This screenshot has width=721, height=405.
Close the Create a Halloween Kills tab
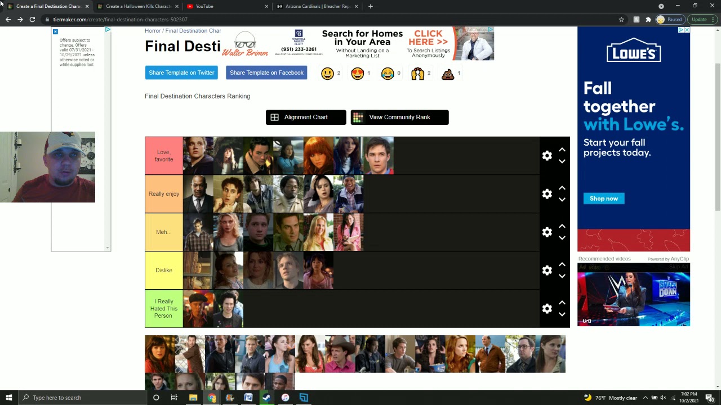pos(177,6)
